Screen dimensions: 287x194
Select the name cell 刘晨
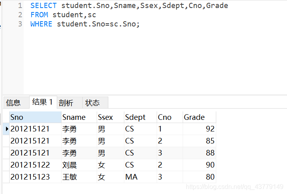[79, 165]
